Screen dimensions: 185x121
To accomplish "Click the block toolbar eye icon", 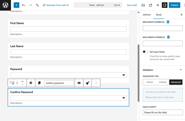I will coord(79,83).
